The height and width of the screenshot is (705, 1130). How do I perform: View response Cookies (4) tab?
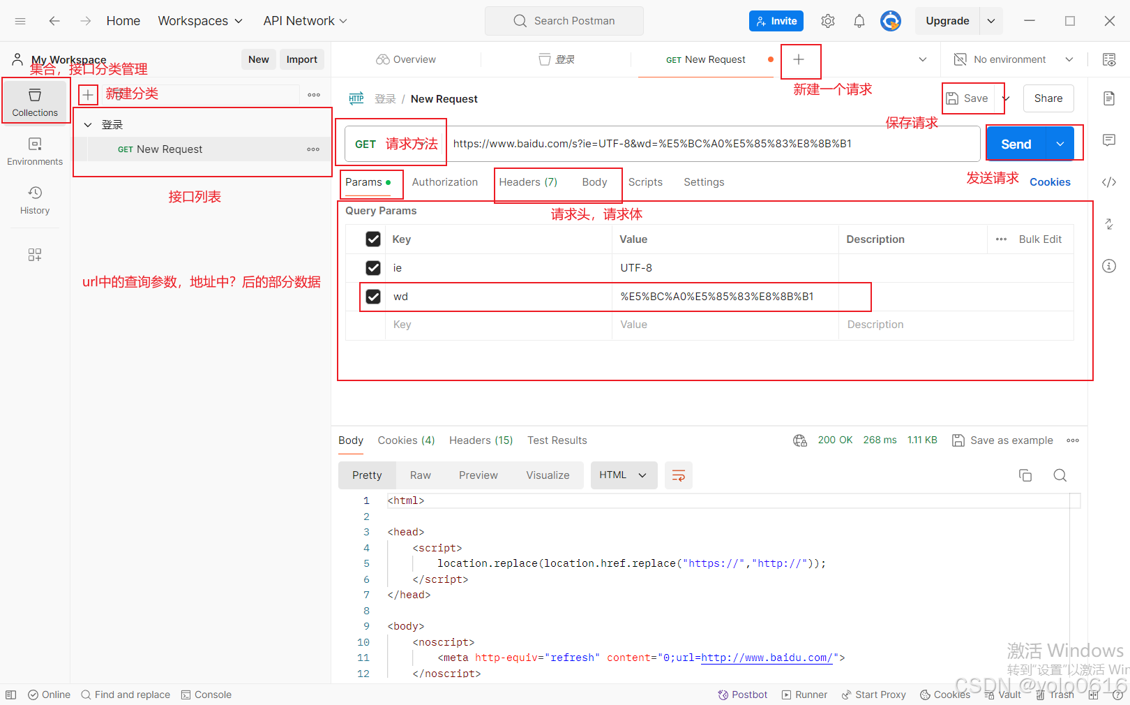point(406,440)
